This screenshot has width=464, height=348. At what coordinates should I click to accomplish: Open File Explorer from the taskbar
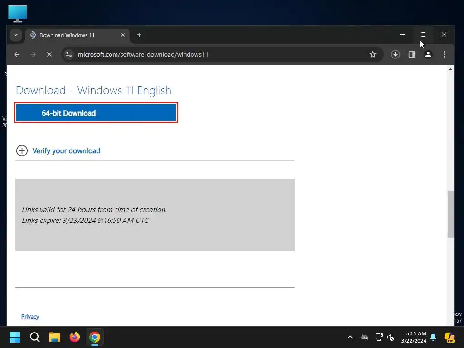(x=55, y=337)
